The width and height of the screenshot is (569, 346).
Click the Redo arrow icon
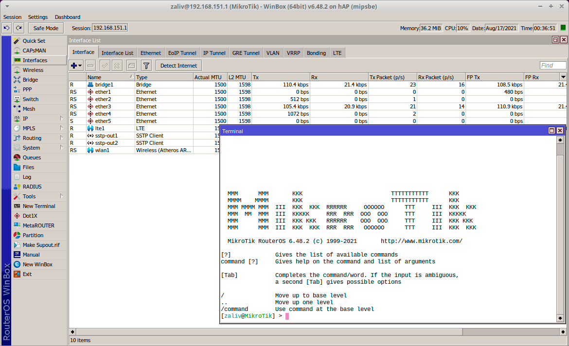point(18,28)
